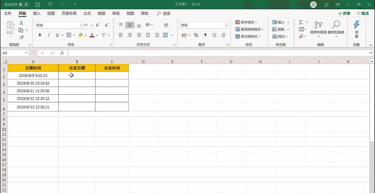
Task: Open 单元格样式 cell styles dropdown
Action: [x=248, y=36]
